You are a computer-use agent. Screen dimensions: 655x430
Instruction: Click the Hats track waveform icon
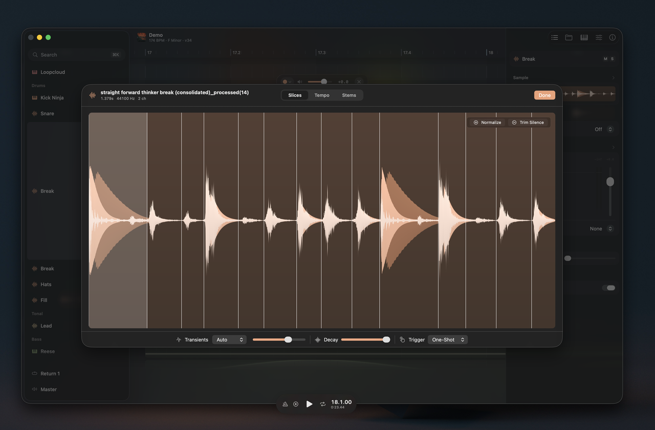click(35, 285)
